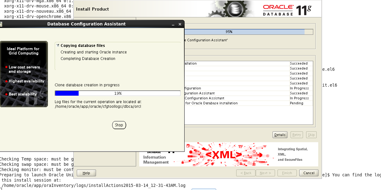Click Next in the installer wizard
The height and width of the screenshot is (190, 381).
tap(265, 173)
